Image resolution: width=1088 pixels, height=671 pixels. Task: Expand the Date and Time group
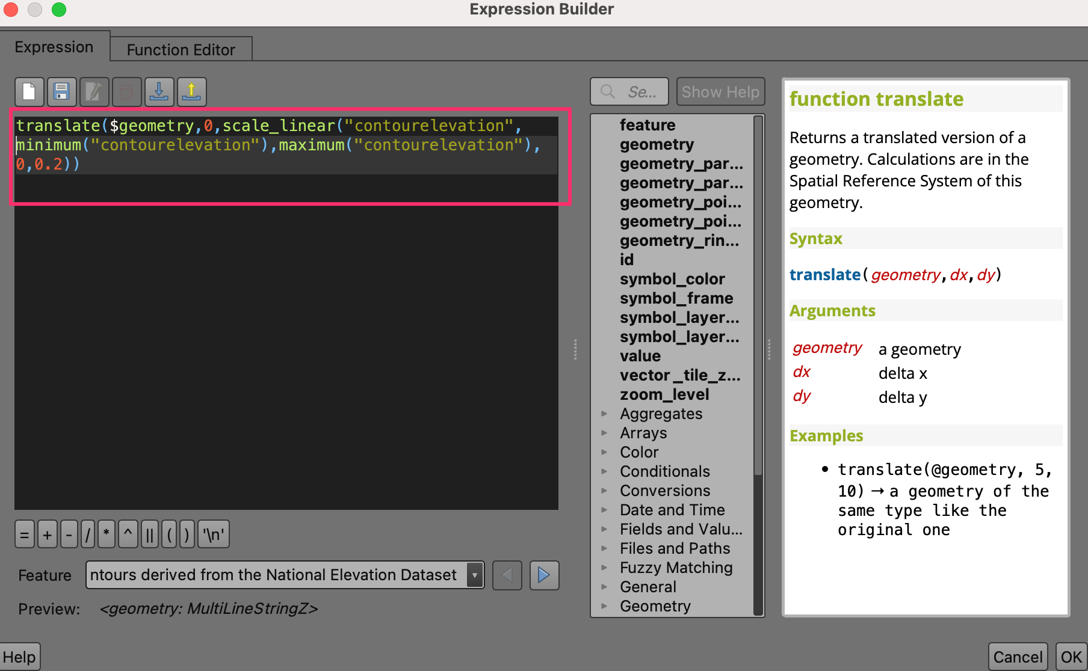[x=604, y=510]
